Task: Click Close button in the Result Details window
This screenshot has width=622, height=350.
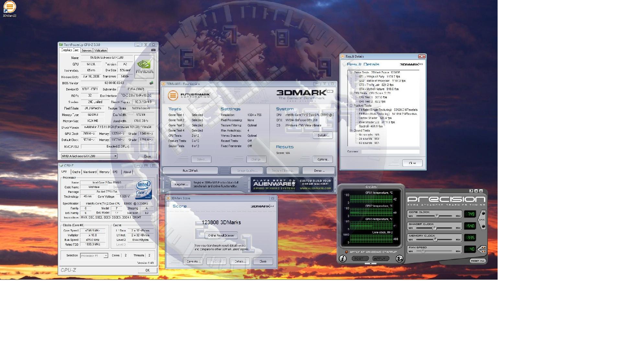Action: click(x=412, y=163)
